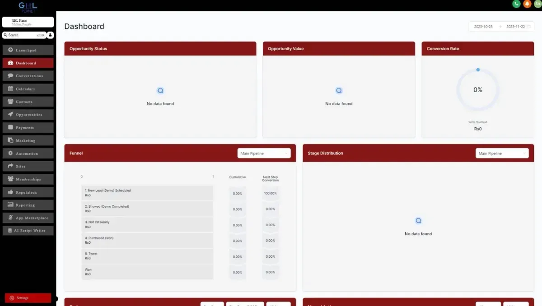Click the Sites share-arrow icon
The height and width of the screenshot is (306, 542).
[x=10, y=166]
